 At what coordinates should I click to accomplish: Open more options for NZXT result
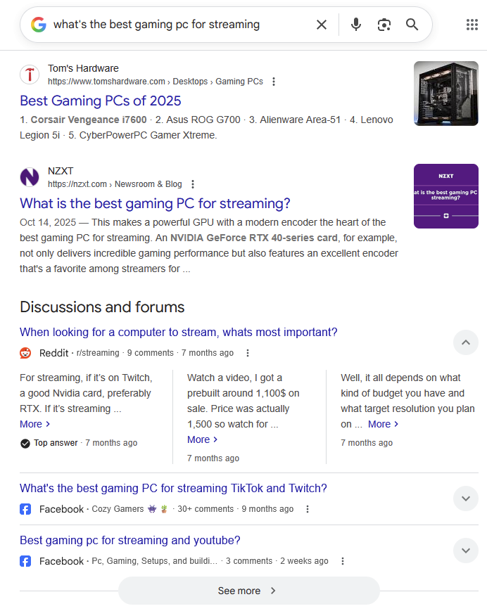193,184
